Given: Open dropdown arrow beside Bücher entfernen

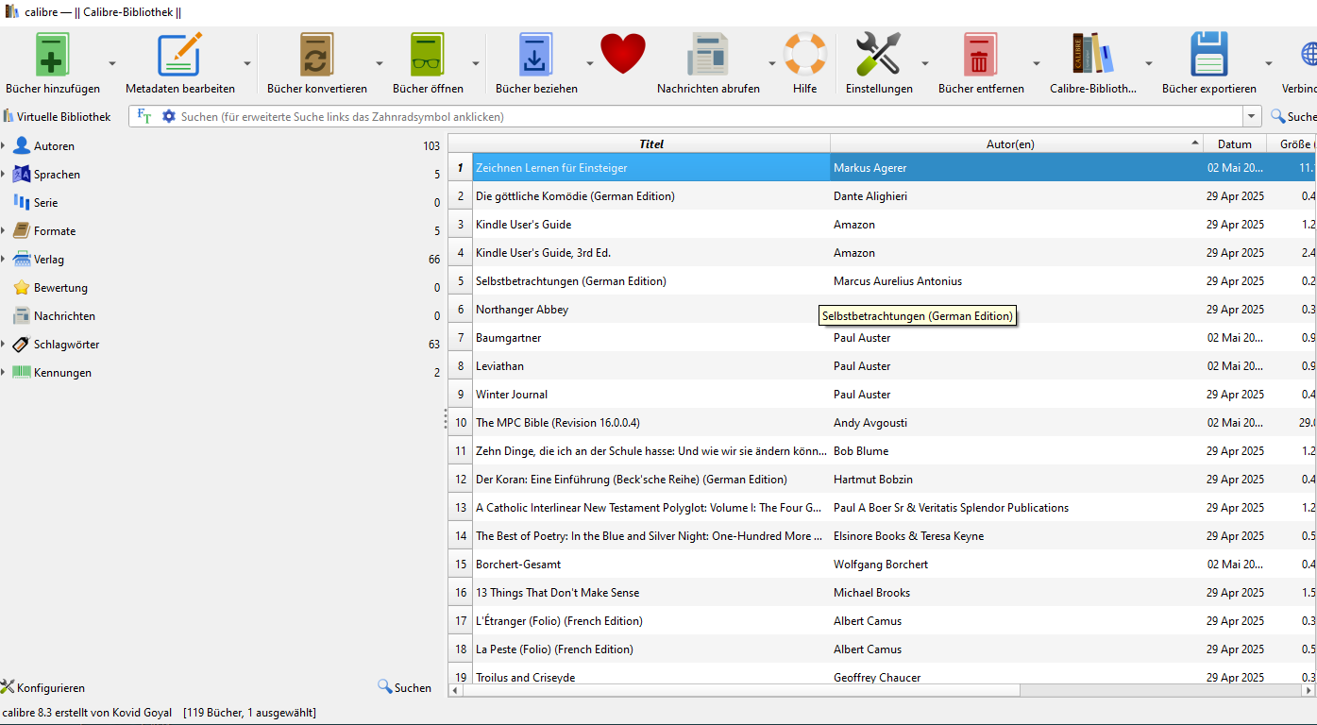Looking at the screenshot, I should [x=1037, y=63].
